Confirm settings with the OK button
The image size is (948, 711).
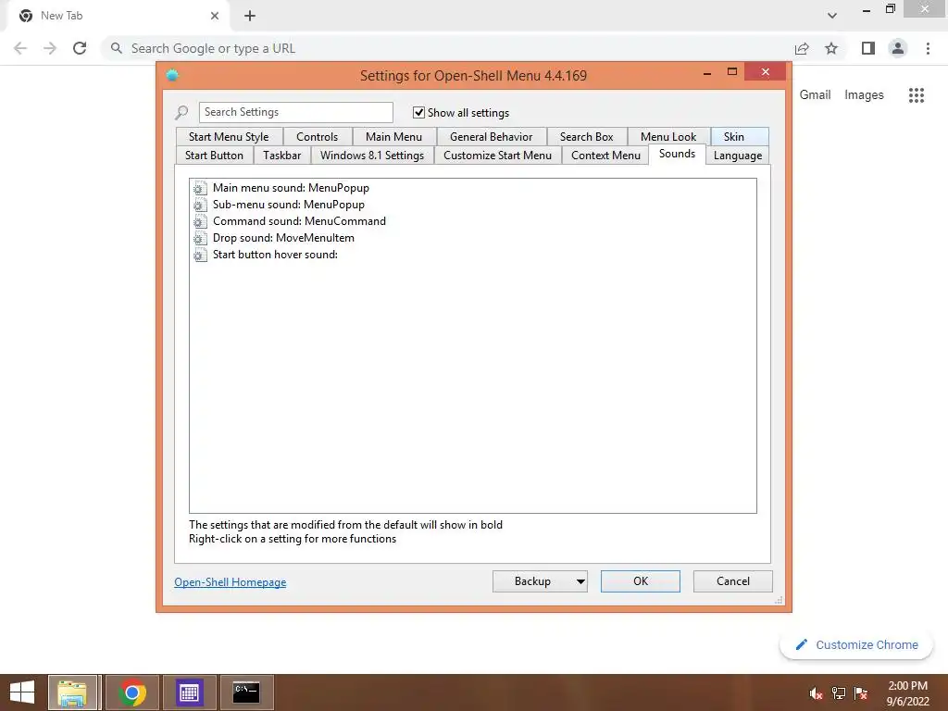tap(641, 581)
